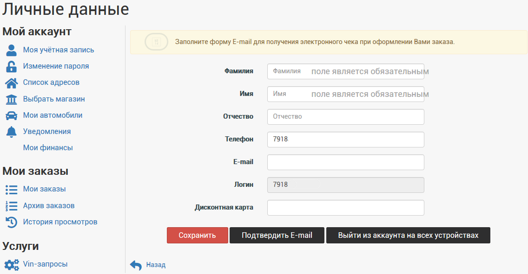
Task: Click the back arrow icon next to Назад
Action: click(x=136, y=265)
